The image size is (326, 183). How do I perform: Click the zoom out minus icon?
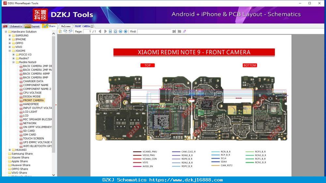pyautogui.click(x=121, y=31)
